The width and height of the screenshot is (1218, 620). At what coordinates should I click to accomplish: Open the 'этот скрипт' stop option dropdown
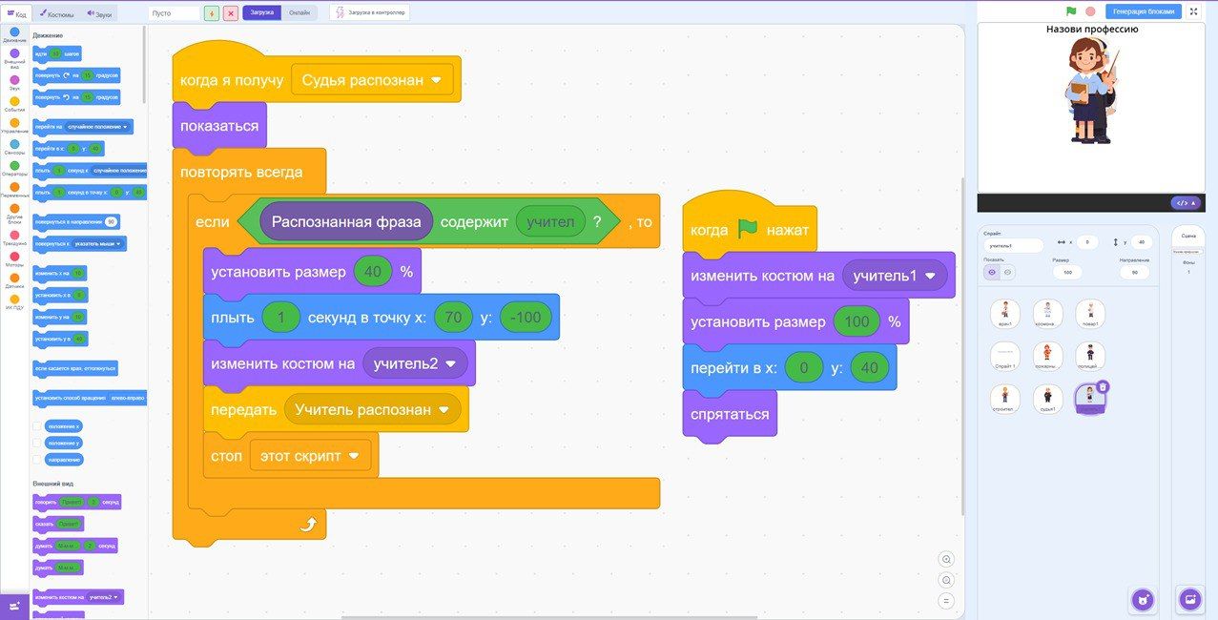coord(354,456)
